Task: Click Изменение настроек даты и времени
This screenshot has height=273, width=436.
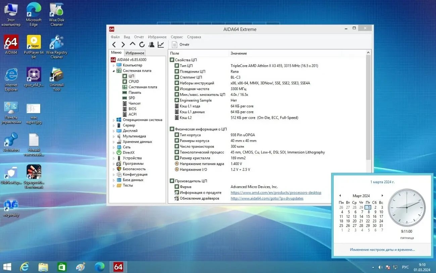Action: point(382,249)
